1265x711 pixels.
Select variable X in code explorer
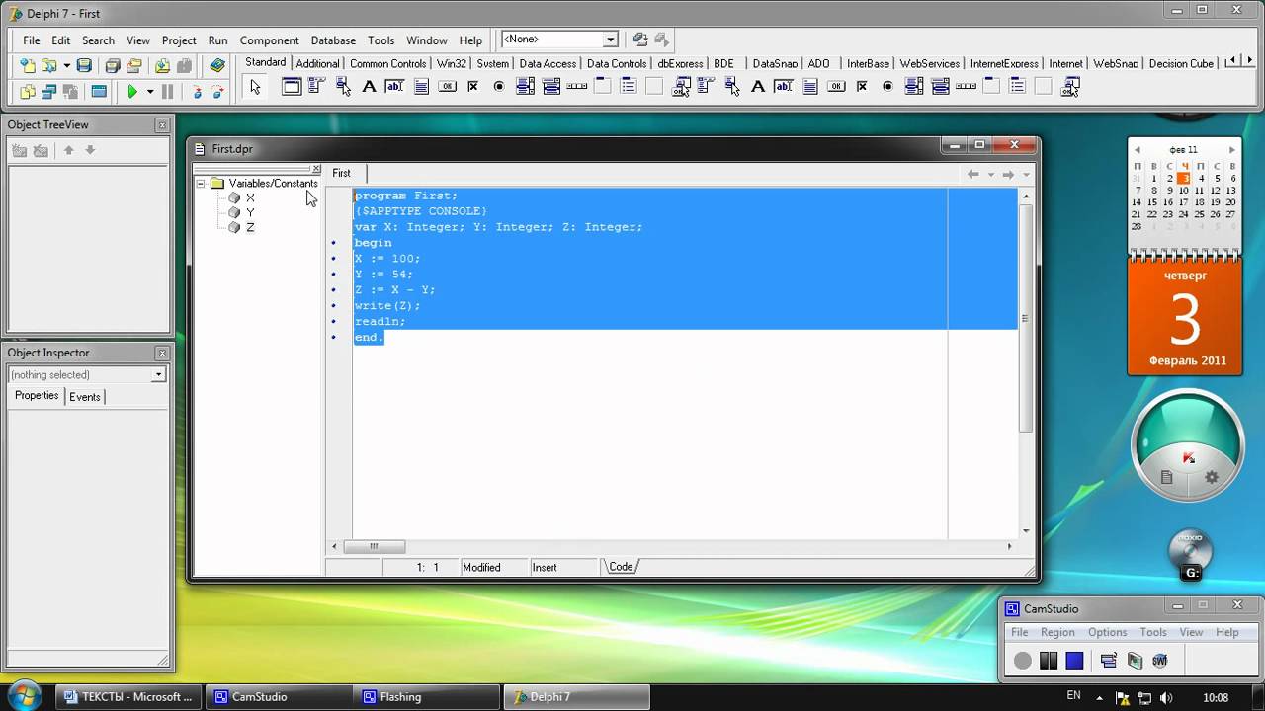click(250, 197)
